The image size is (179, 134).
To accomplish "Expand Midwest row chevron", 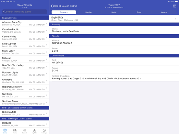I will point(46,59).
